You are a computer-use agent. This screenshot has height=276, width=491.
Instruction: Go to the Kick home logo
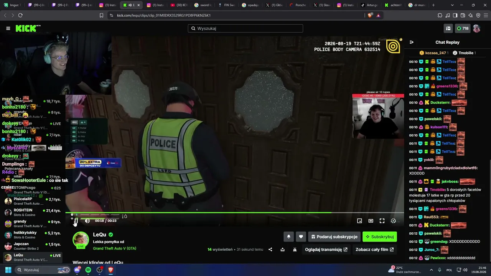[x=28, y=28]
